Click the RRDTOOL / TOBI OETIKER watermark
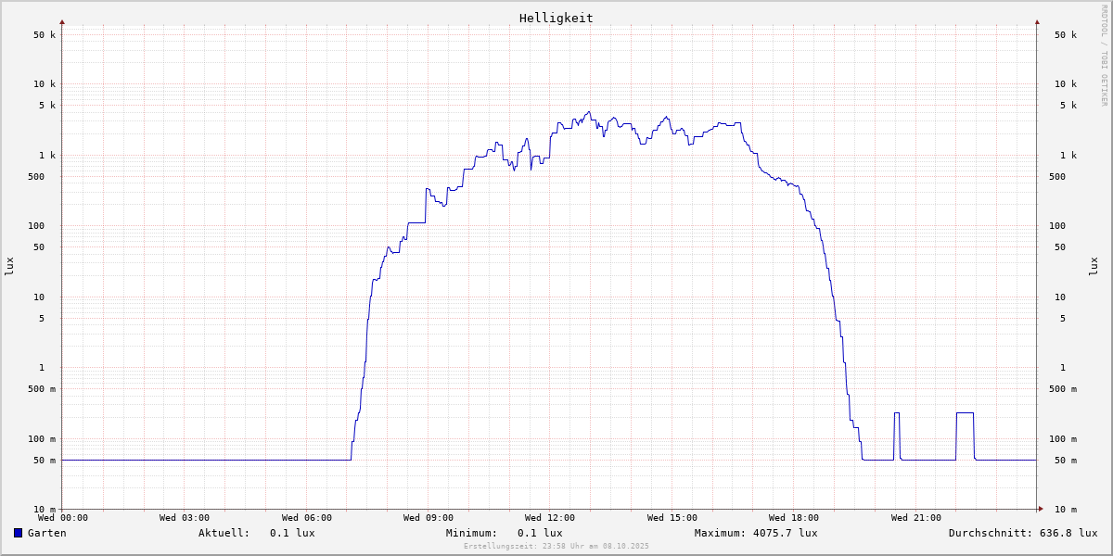1113x556 pixels. [x=1104, y=55]
